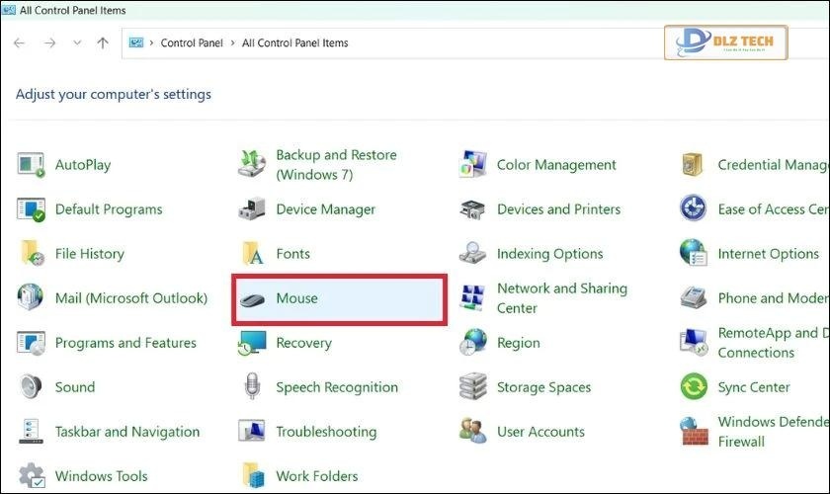
Task: Open the Sound link
Action: (75, 387)
